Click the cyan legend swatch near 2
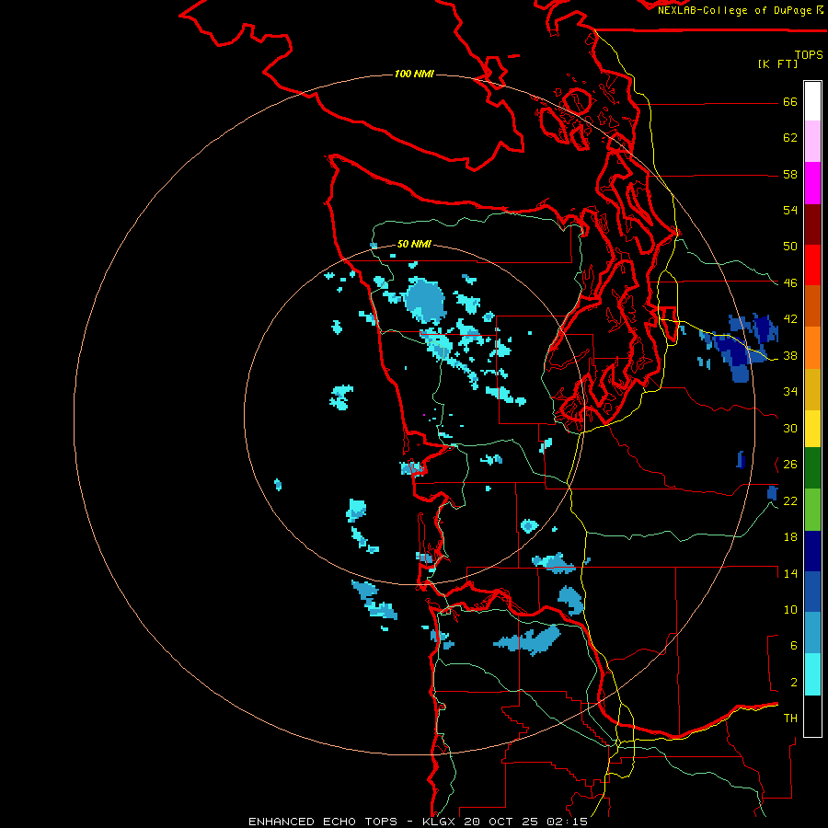Image resolution: width=828 pixels, height=828 pixels. point(812,674)
